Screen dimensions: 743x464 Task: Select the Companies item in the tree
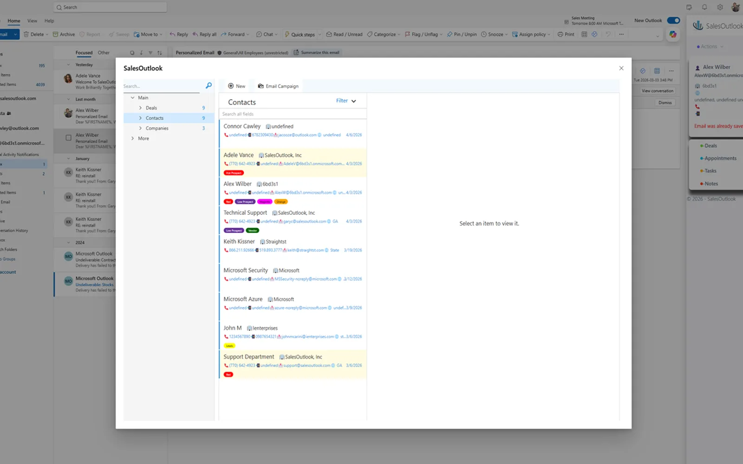point(157,128)
